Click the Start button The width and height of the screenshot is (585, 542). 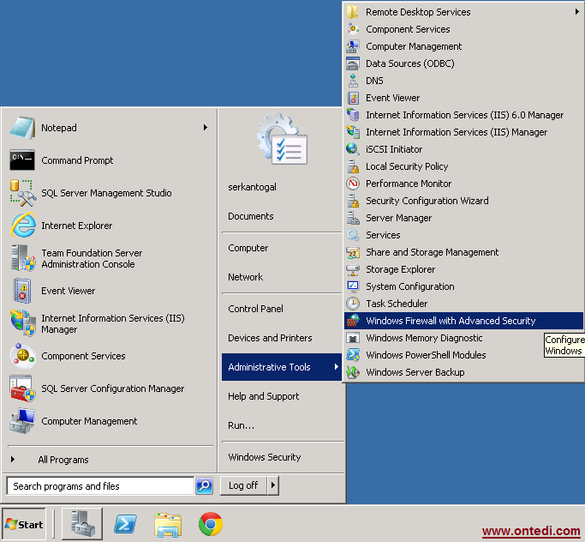[x=24, y=524]
